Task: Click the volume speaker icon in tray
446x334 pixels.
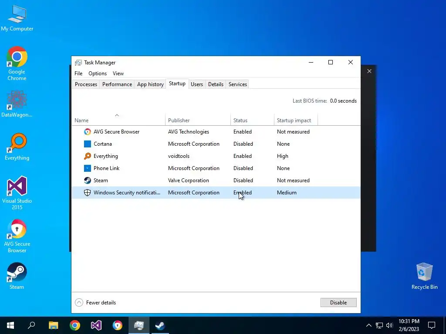Action: pyautogui.click(x=389, y=325)
